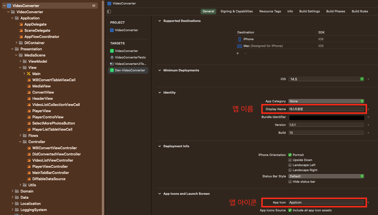Enable the Upside Down orientation checkbox
This screenshot has width=378, height=215.
click(290, 160)
